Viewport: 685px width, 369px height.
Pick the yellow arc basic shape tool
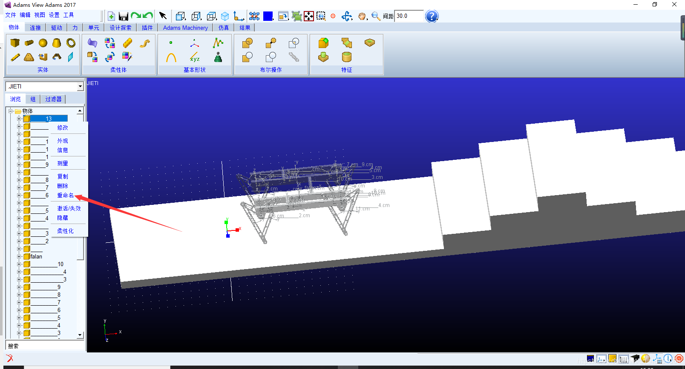pyautogui.click(x=171, y=57)
